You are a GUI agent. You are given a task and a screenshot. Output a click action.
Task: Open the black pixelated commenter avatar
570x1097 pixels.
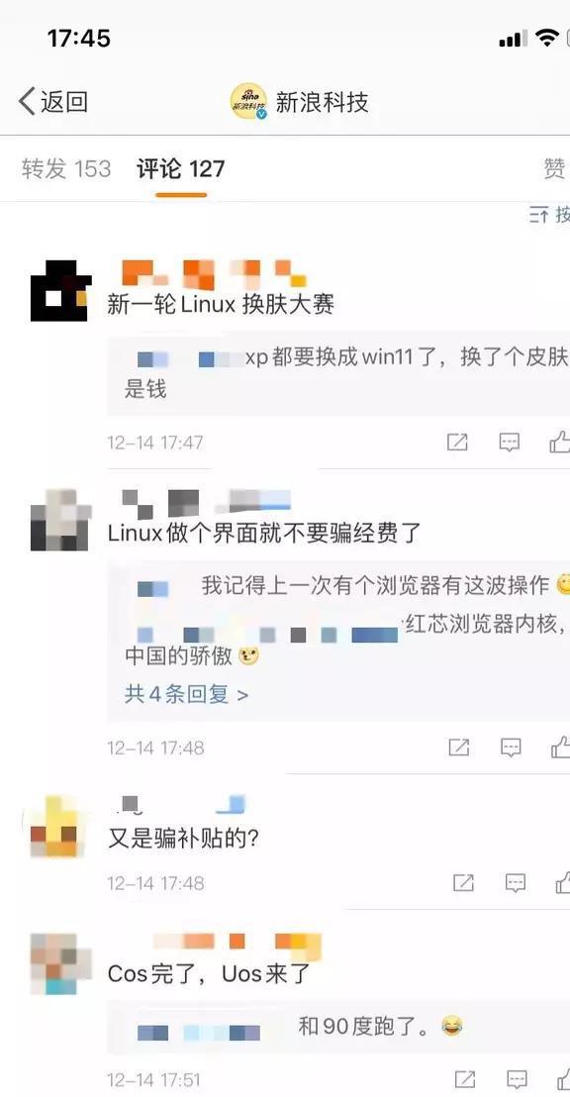pos(60,291)
